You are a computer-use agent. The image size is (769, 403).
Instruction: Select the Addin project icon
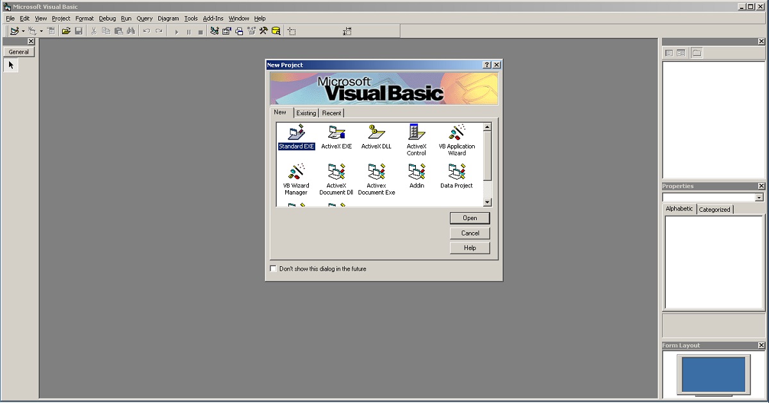417,177
